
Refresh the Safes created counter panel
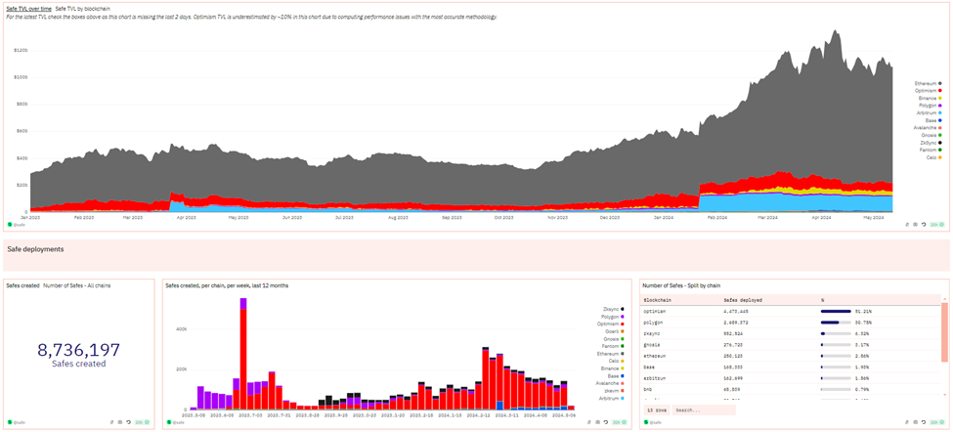click(x=128, y=421)
